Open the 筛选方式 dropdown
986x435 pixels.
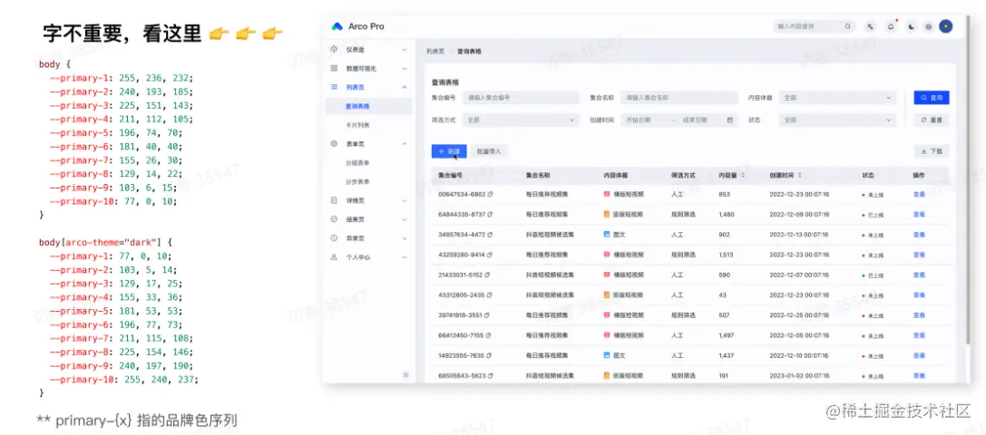(520, 120)
